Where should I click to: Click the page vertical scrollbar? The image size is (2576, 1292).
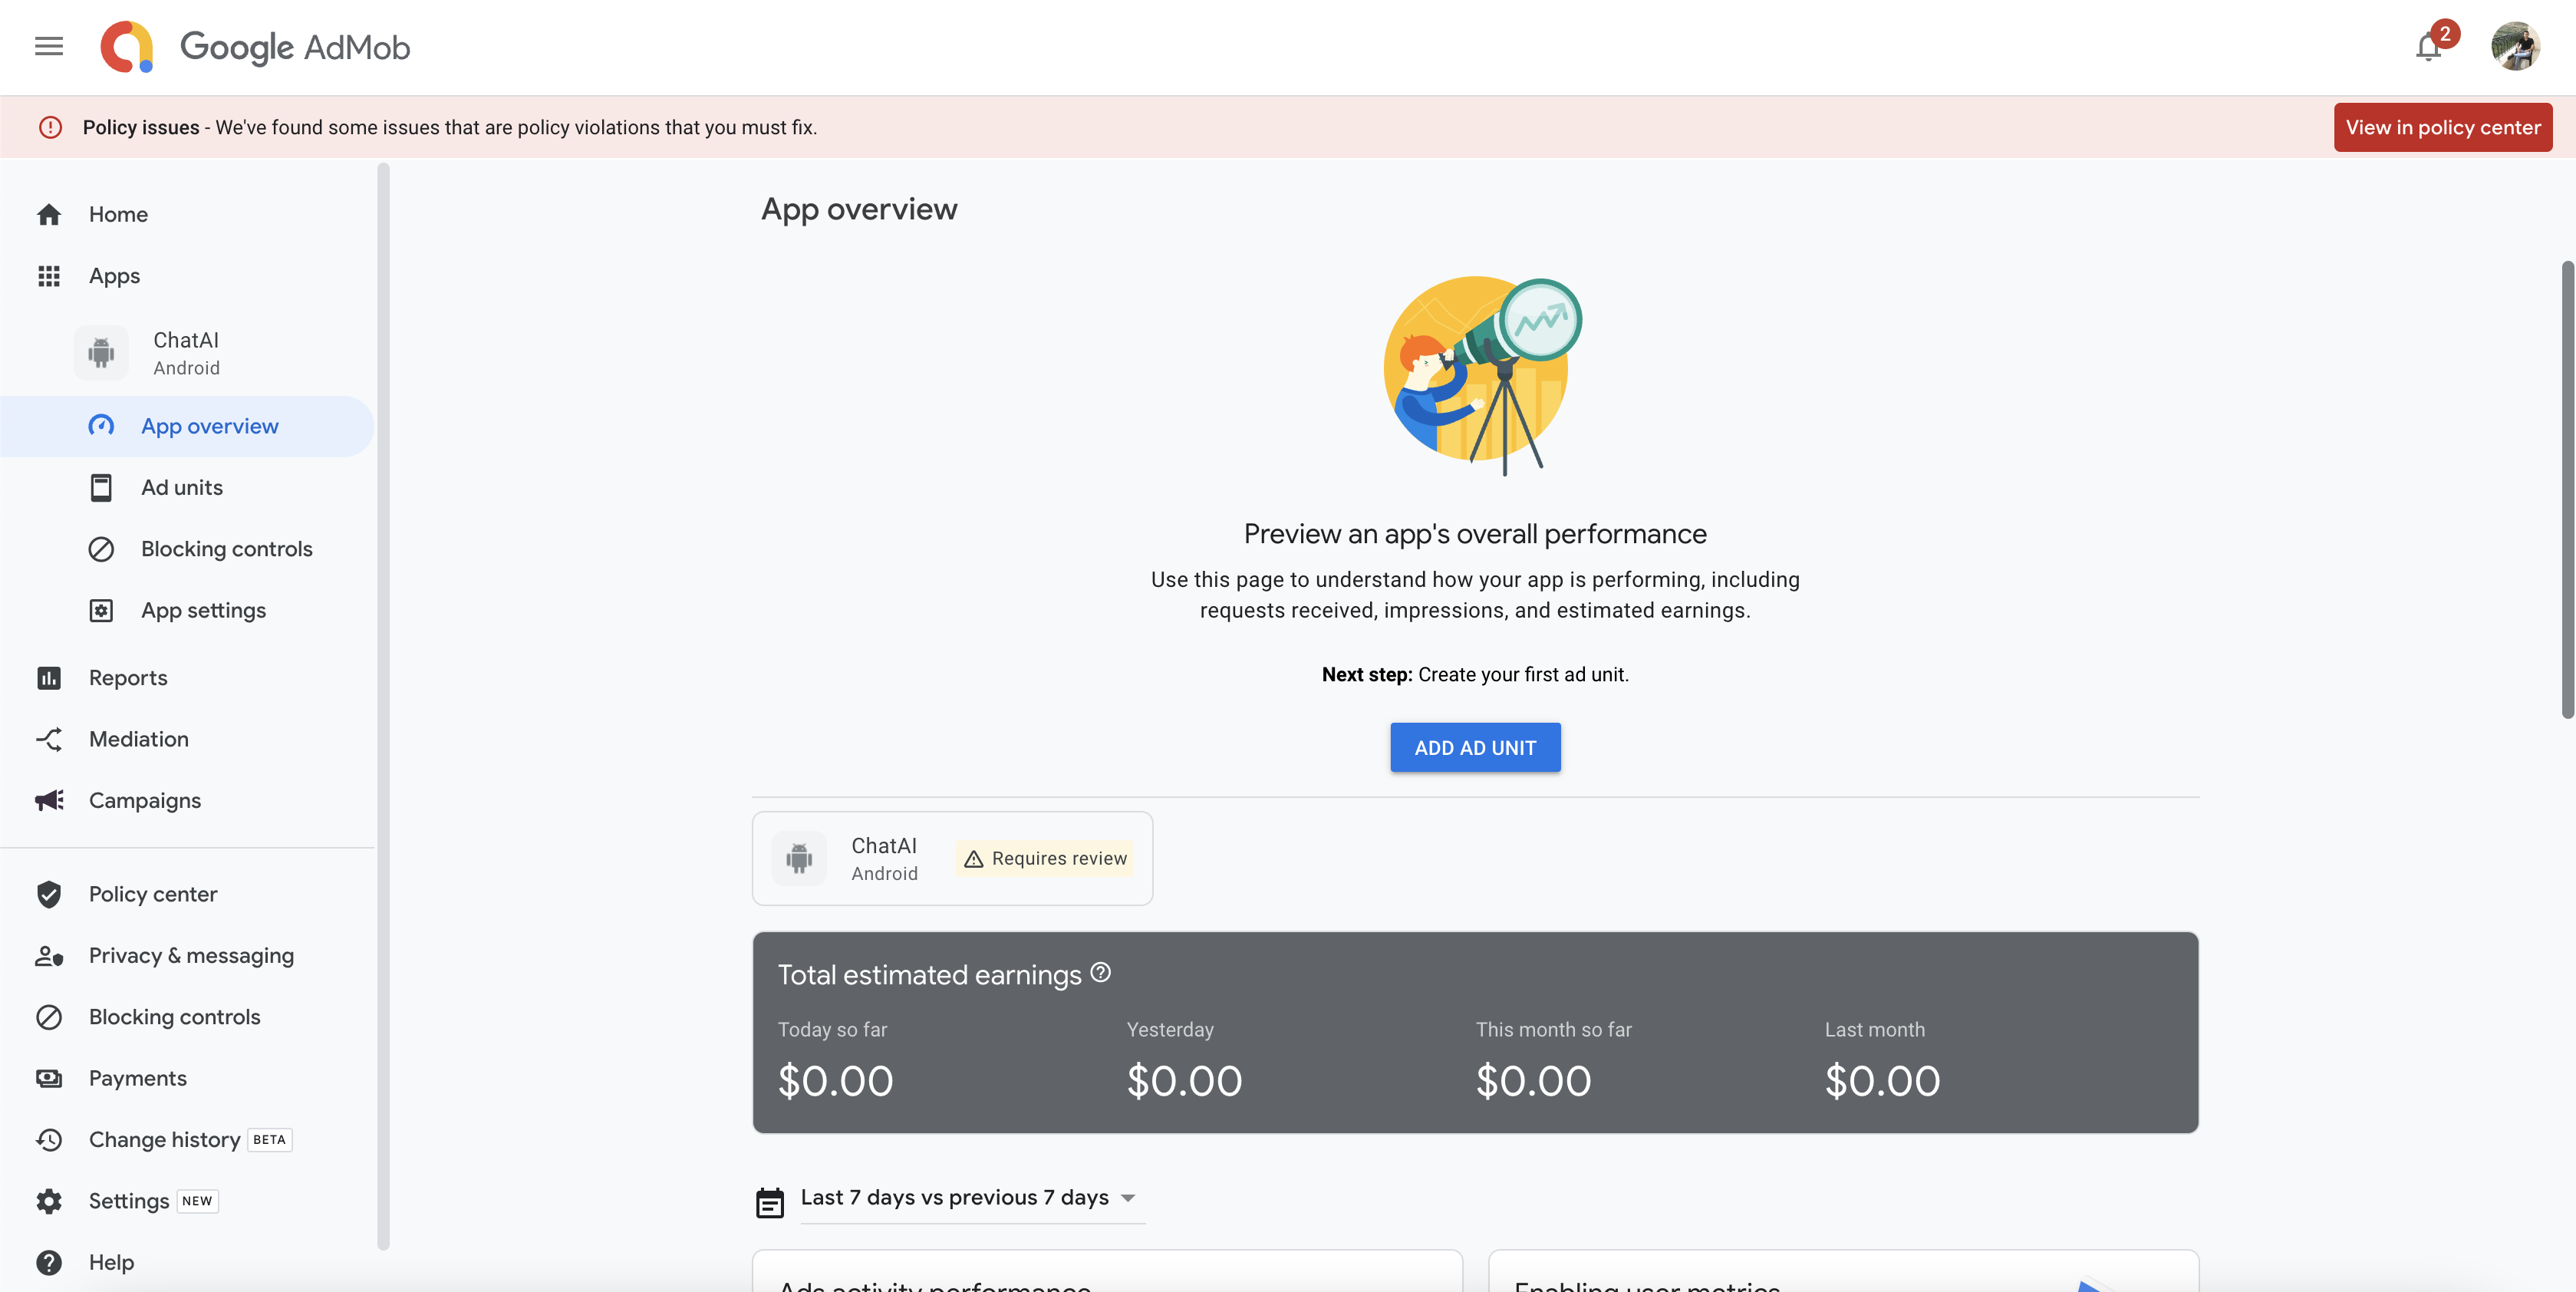click(2567, 490)
